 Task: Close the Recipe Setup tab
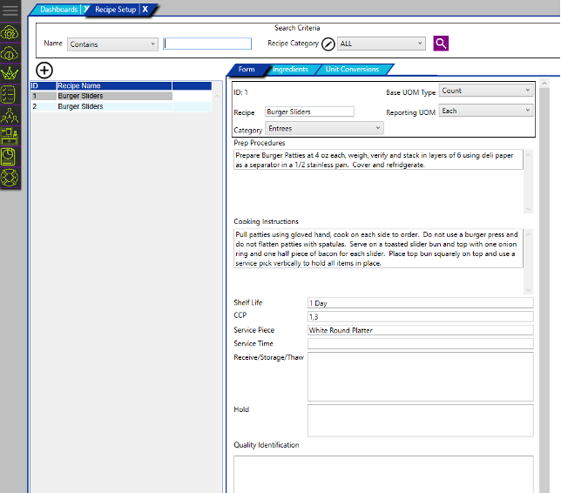pos(145,10)
